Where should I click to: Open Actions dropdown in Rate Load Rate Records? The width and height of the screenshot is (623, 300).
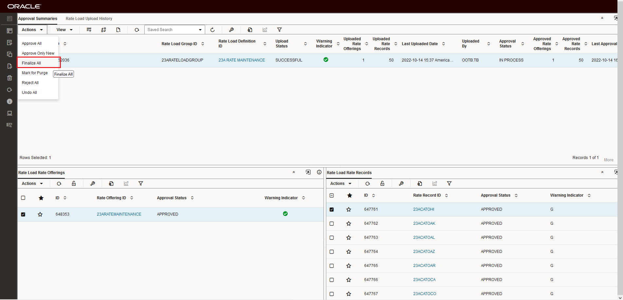341,184
